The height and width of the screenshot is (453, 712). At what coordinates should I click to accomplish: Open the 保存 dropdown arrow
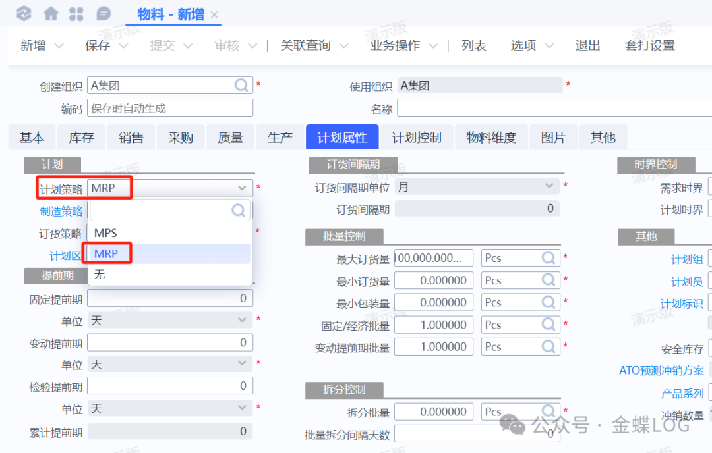pyautogui.click(x=123, y=46)
